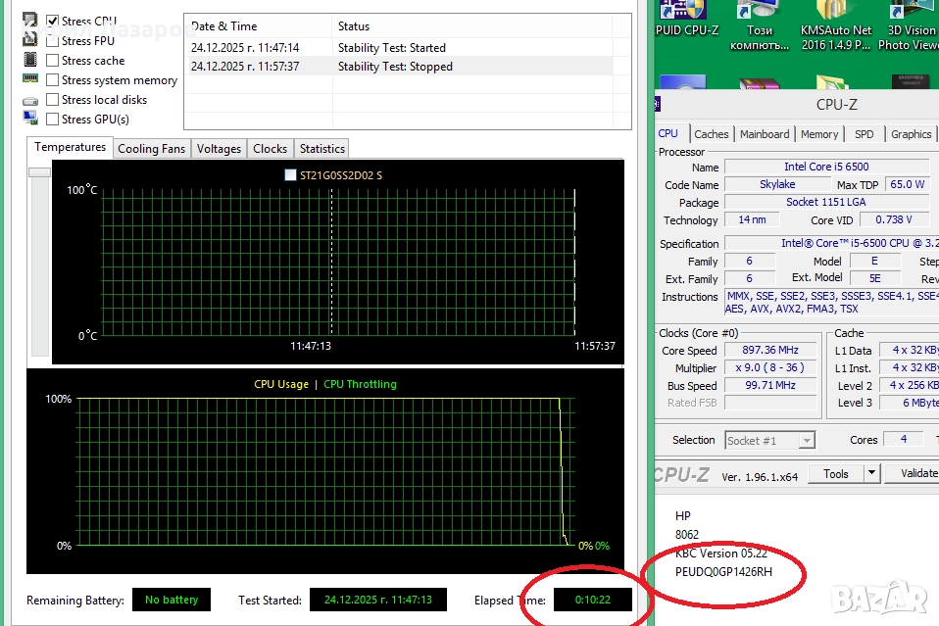Enable the Stress system memory checkbox
The width and height of the screenshot is (939, 626).
53,80
